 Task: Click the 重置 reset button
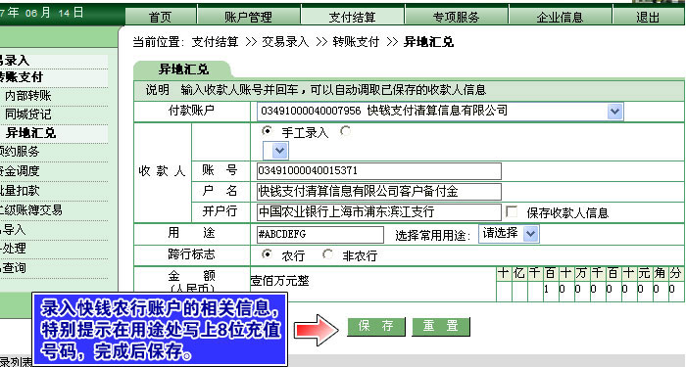pyautogui.click(x=441, y=326)
